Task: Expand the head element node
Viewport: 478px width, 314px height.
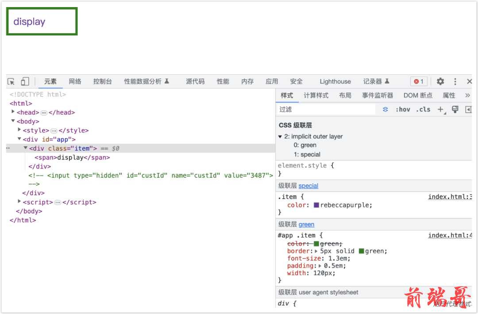Action: coord(13,112)
